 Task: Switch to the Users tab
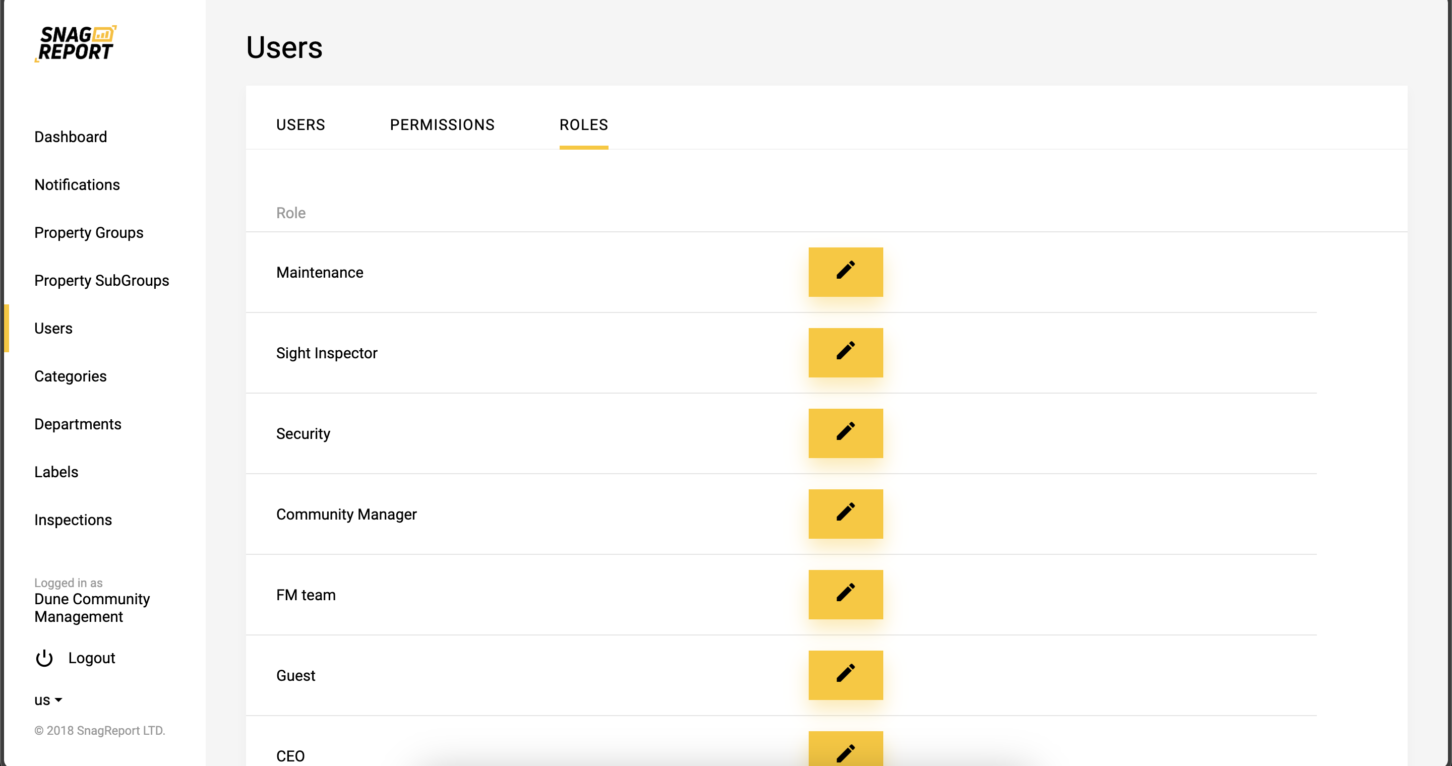click(300, 124)
